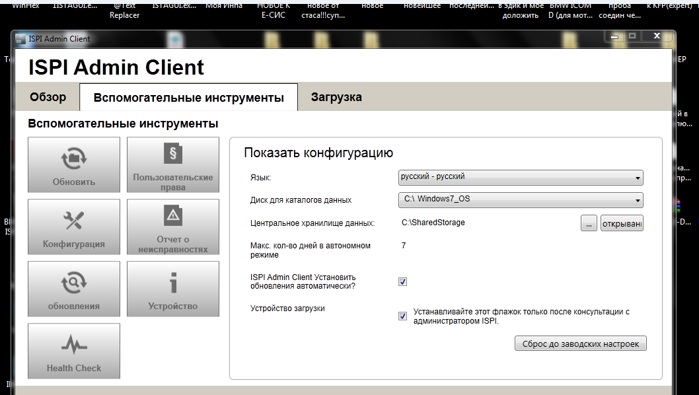This screenshot has height=395, width=699.
Task: Open the обновления search tile
Action: point(74,289)
